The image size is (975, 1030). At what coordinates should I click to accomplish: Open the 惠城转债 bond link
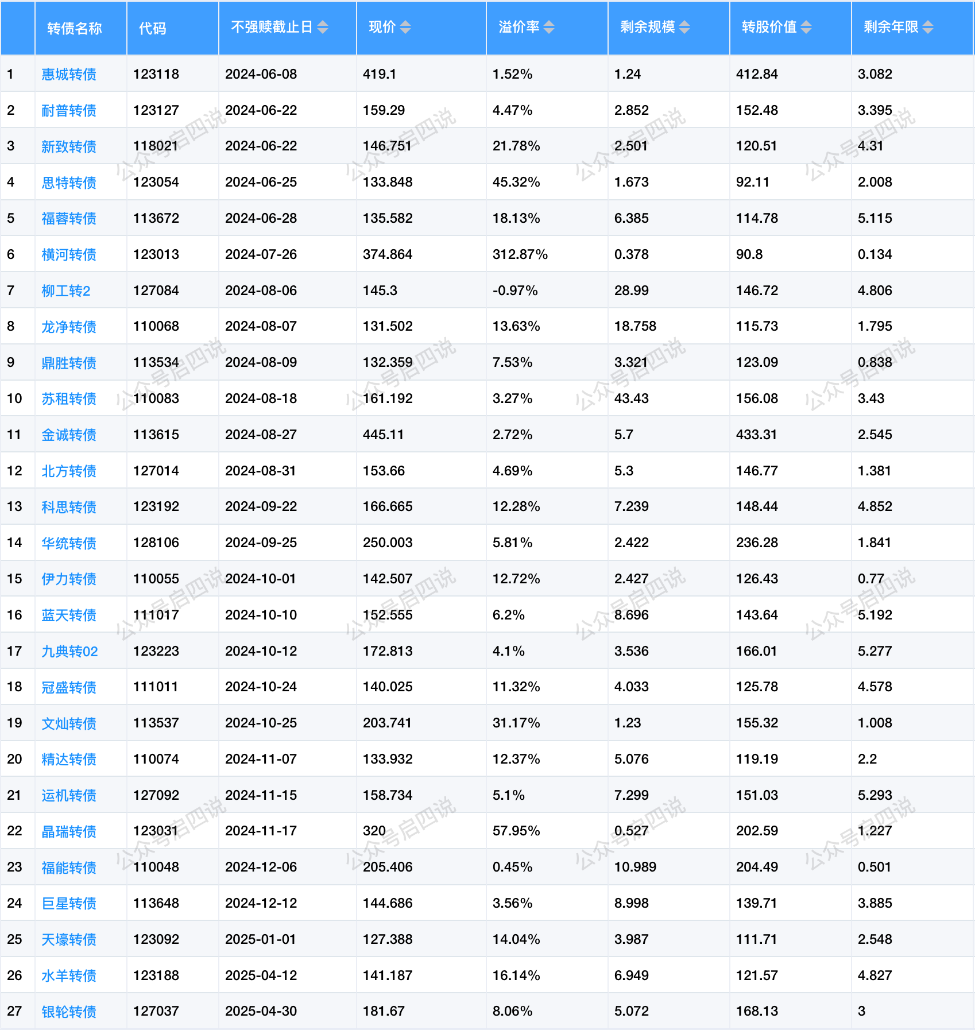pyautogui.click(x=69, y=74)
